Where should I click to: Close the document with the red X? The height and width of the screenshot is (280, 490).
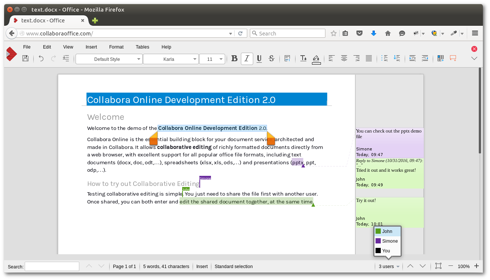click(x=474, y=49)
